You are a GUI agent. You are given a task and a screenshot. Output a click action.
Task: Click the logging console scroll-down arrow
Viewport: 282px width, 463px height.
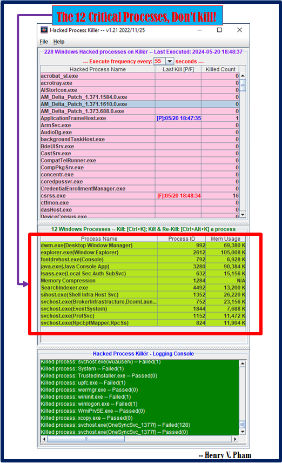(243, 432)
